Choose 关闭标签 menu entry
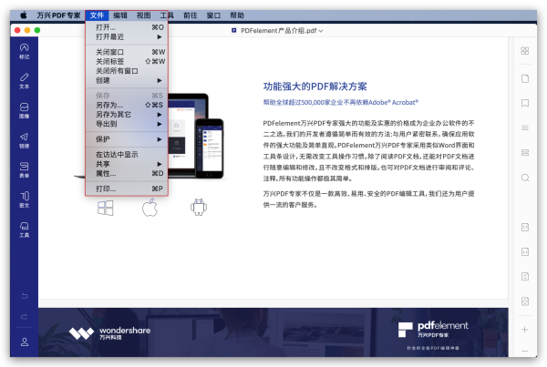This screenshot has width=547, height=367. pos(127,61)
